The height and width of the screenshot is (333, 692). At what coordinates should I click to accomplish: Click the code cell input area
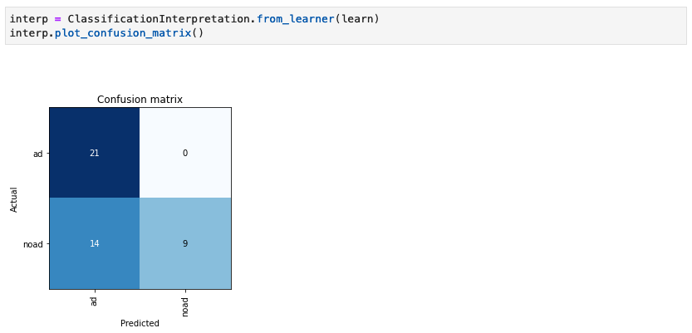pos(346,26)
